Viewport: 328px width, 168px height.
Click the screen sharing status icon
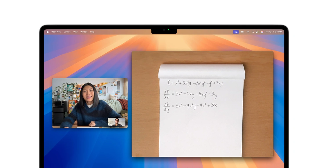pyautogui.click(x=236, y=32)
